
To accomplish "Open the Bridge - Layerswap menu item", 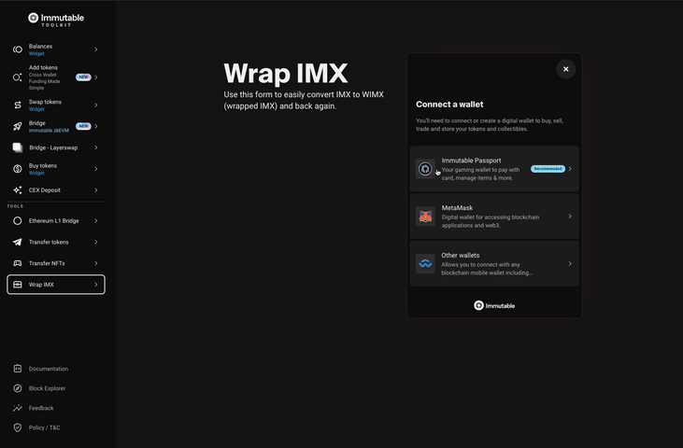I will pos(56,147).
